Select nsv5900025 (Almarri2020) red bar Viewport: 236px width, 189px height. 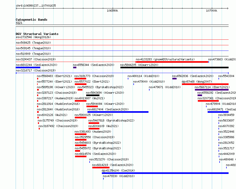click(x=81, y=118)
